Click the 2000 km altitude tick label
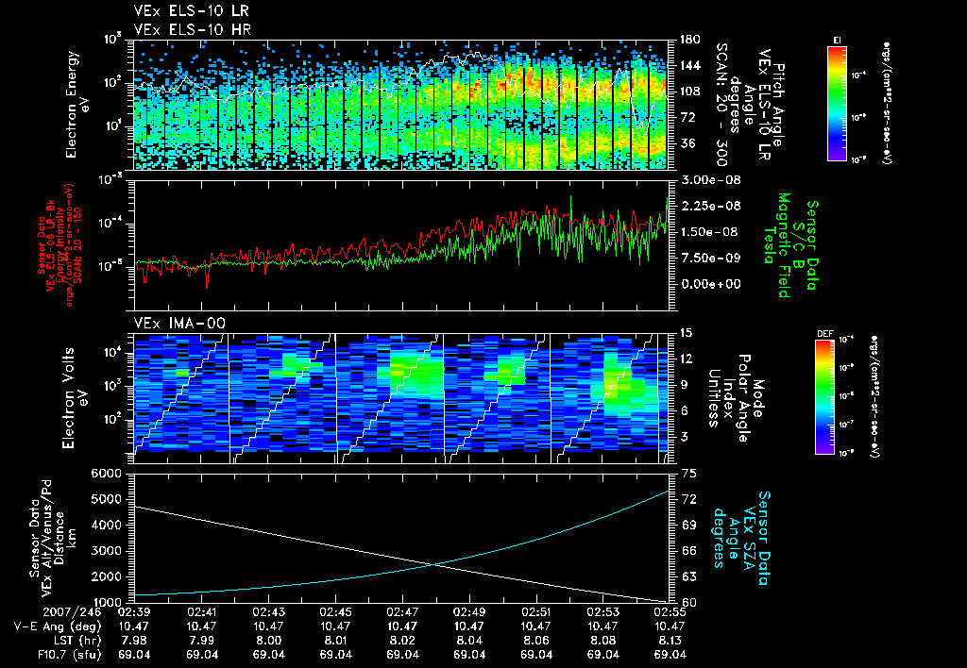Viewport: 967px width, 668px height. click(106, 576)
